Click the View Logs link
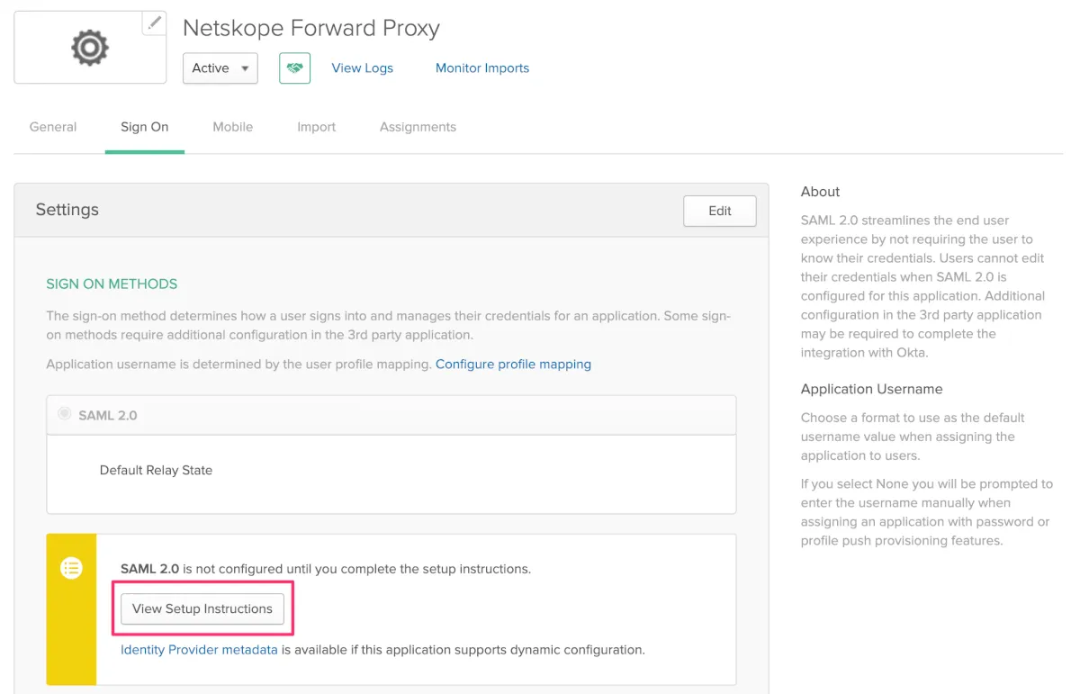Viewport: 1080px width, 694px height. tap(362, 68)
